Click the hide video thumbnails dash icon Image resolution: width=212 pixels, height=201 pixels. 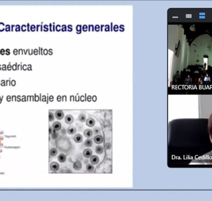click(x=175, y=17)
